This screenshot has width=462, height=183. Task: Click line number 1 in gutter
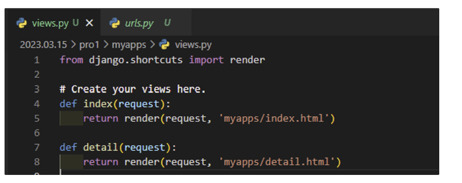(x=37, y=60)
